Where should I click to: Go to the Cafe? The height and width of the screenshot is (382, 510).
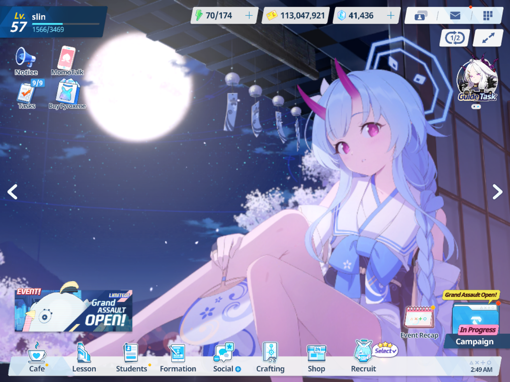pyautogui.click(x=37, y=357)
